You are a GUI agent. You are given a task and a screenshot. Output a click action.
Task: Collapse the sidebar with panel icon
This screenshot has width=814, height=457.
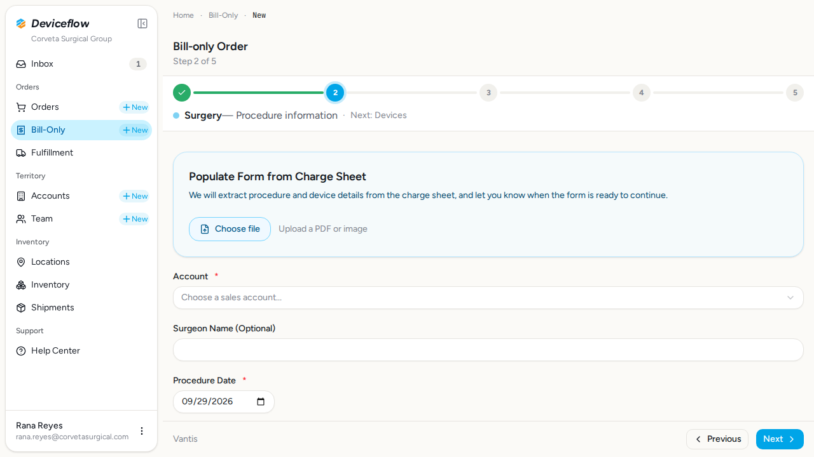point(142,23)
